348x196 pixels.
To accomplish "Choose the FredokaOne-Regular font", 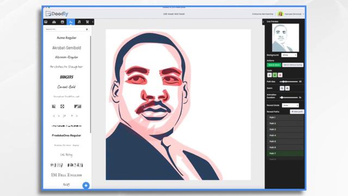I will [66, 136].
